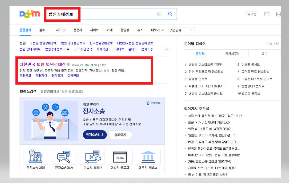Click related search 전자소송

point(147,49)
